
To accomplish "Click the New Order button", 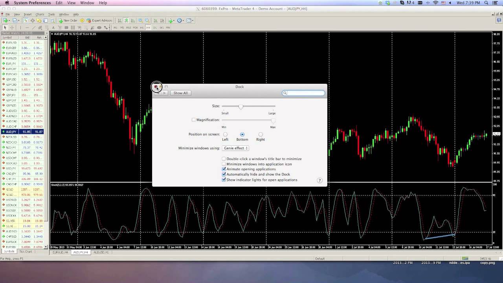I will click(68, 20).
